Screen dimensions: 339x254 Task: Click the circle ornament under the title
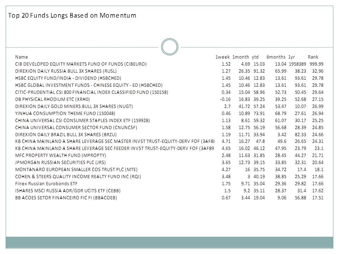(x=169, y=47)
